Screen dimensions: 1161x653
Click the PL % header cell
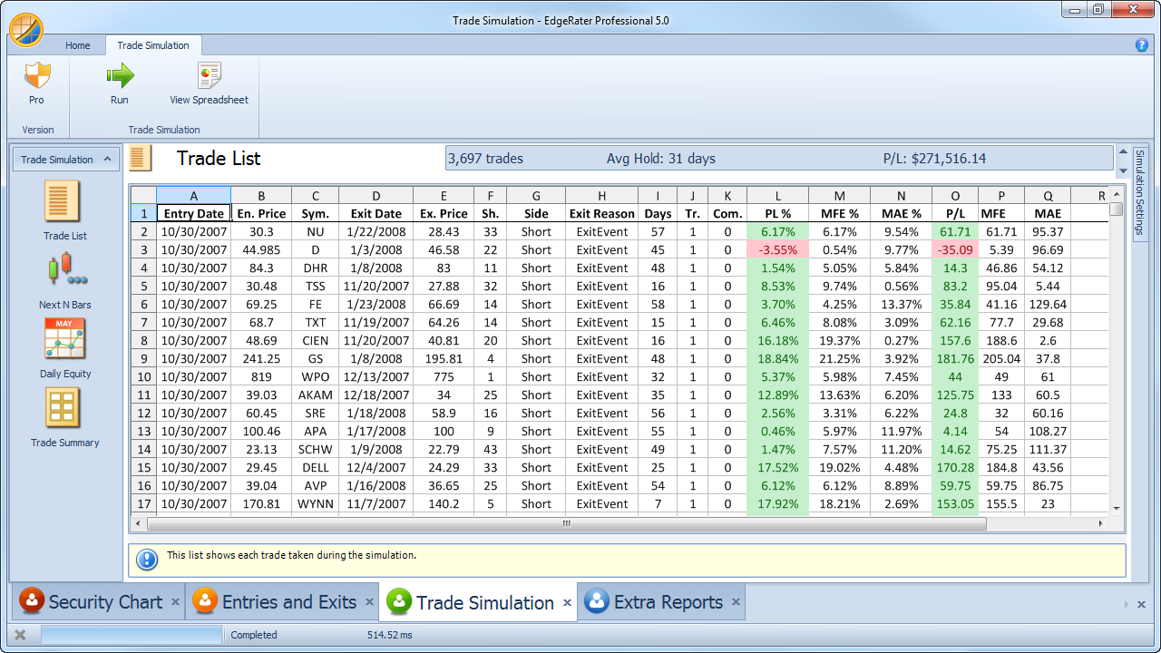point(778,214)
